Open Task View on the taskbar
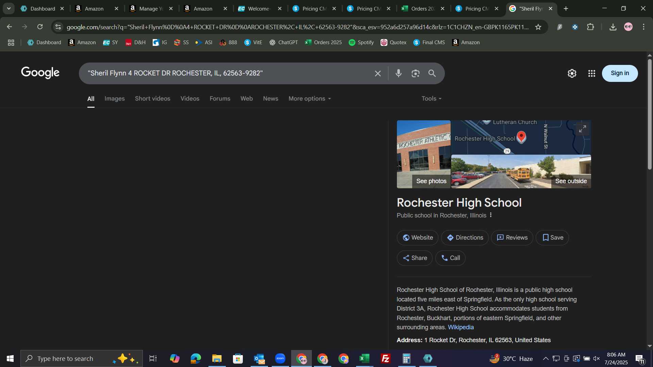This screenshot has width=653, height=367. (153, 359)
